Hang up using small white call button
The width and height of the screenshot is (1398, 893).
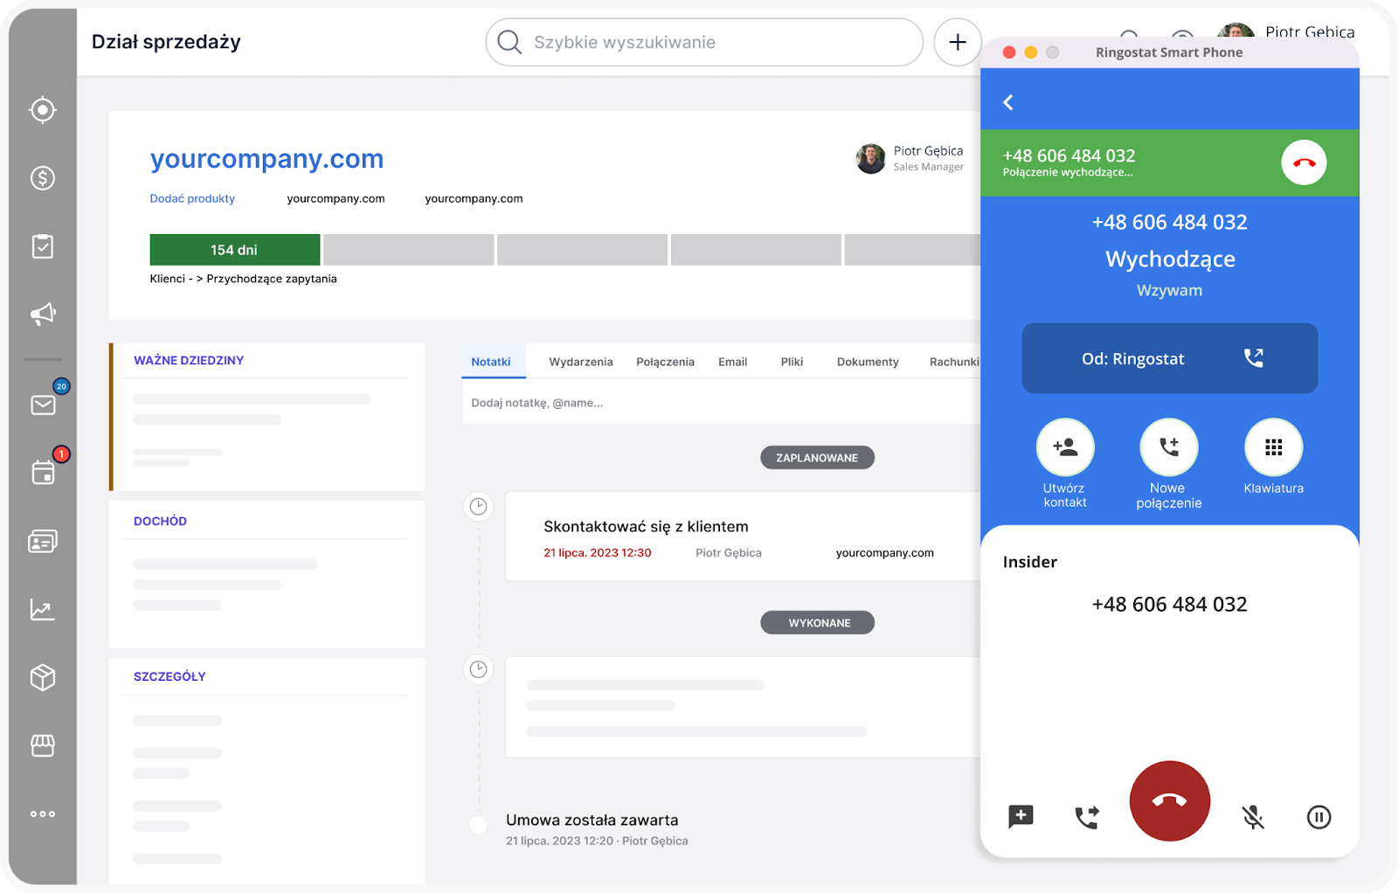1304,163
